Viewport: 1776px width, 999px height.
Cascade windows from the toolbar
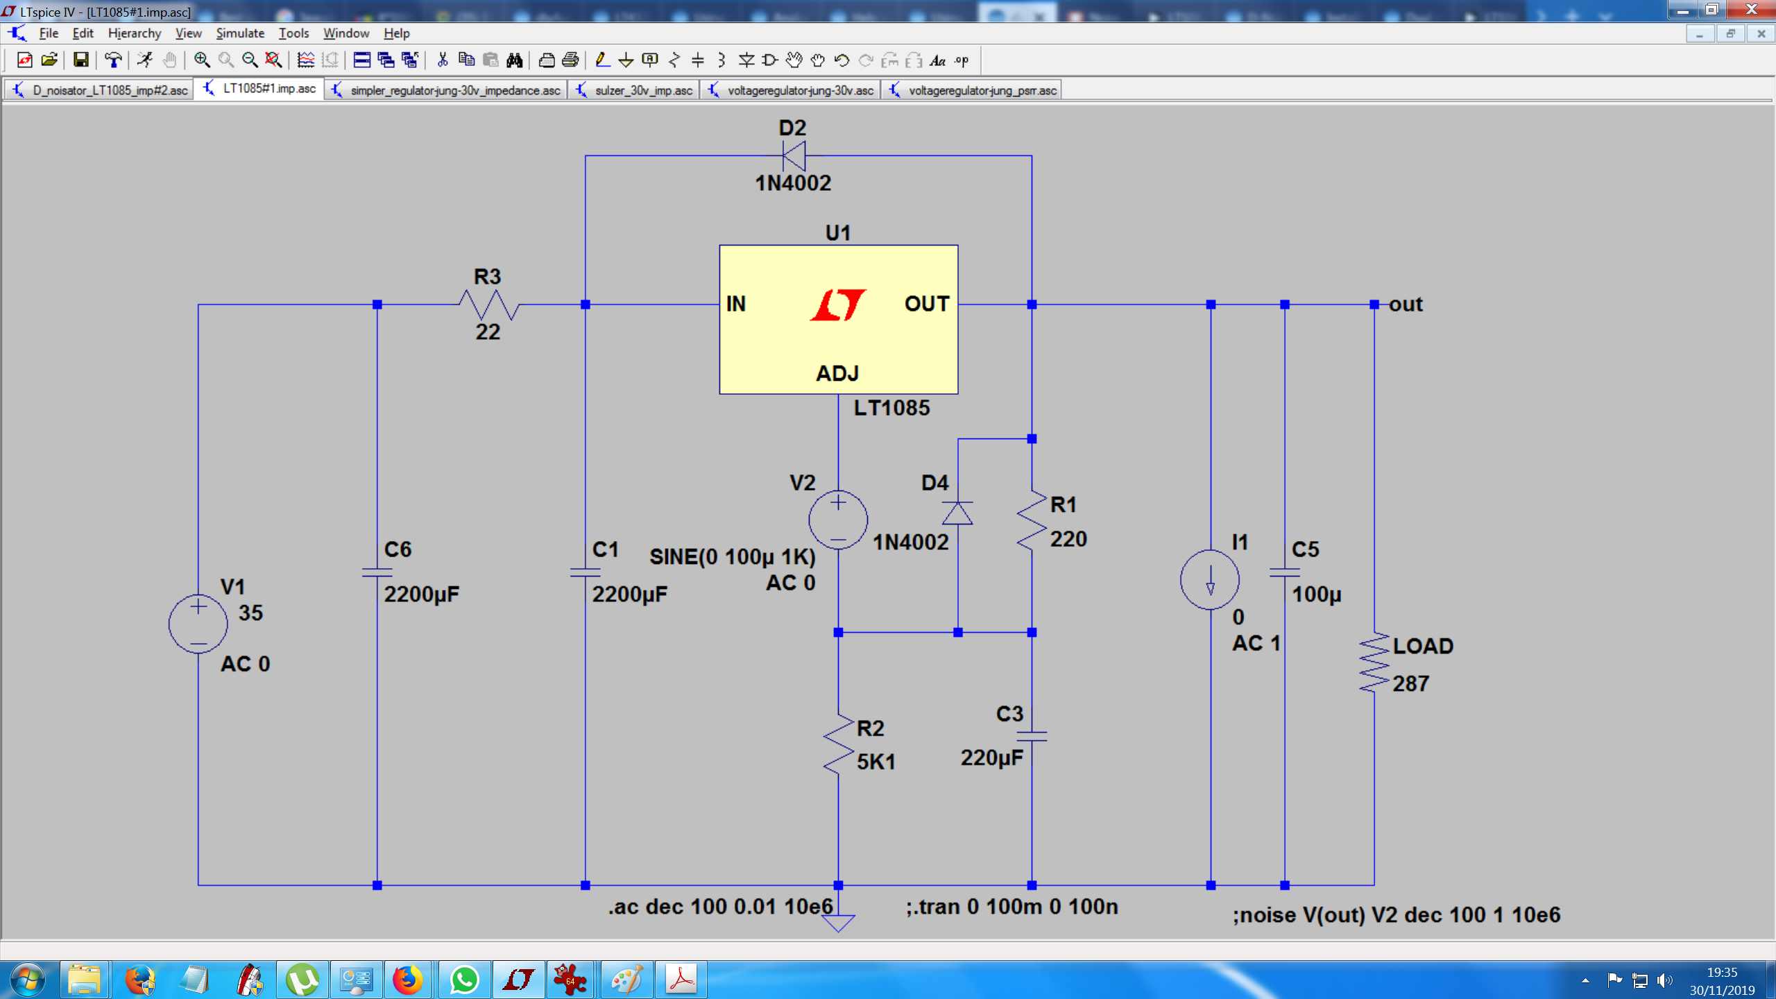pos(386,60)
